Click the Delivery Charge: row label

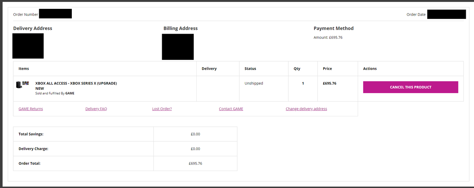pyautogui.click(x=33, y=148)
